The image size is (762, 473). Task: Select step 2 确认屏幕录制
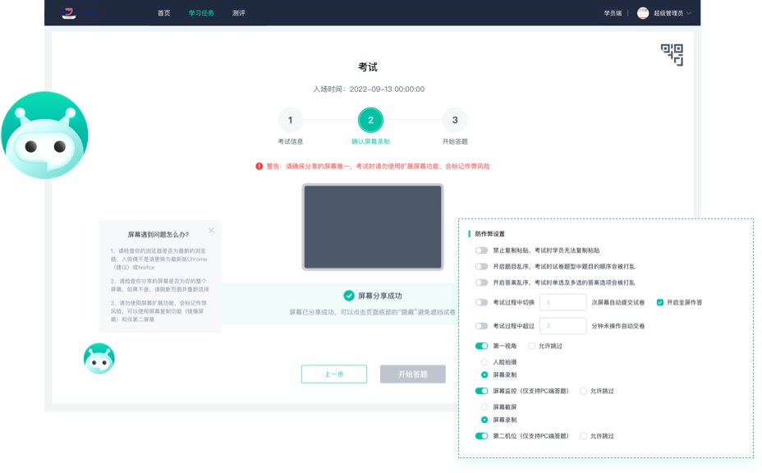point(370,120)
